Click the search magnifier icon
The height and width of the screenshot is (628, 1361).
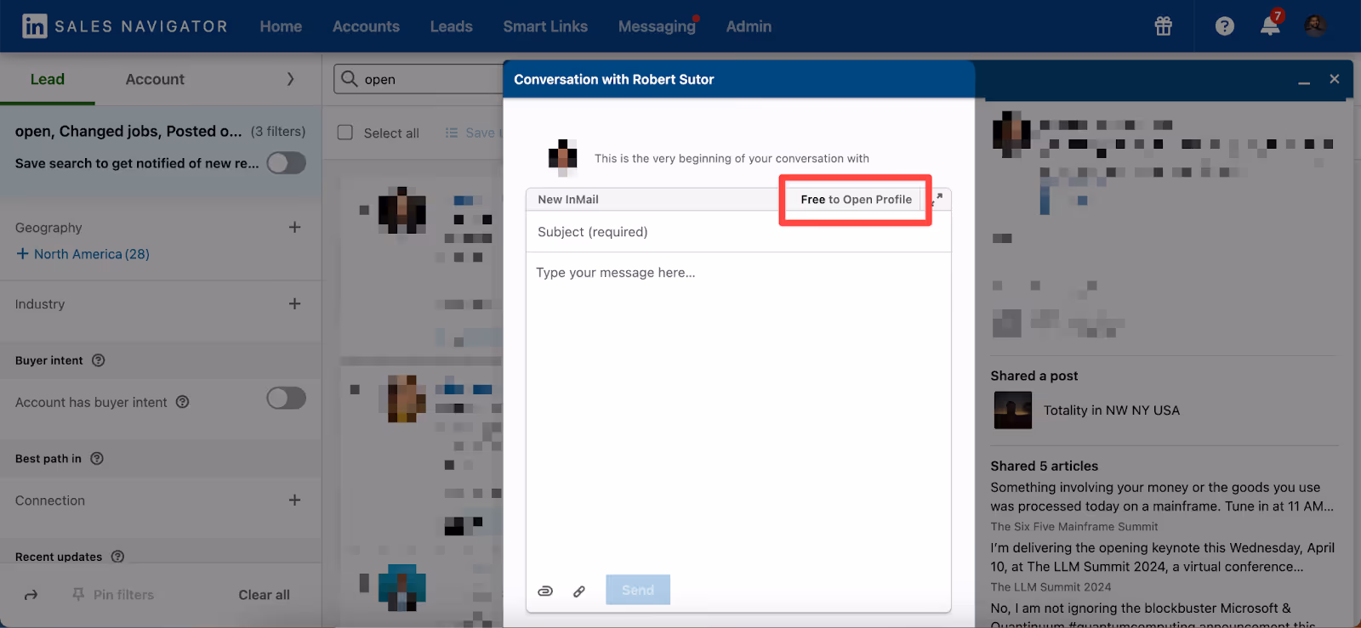[349, 79]
